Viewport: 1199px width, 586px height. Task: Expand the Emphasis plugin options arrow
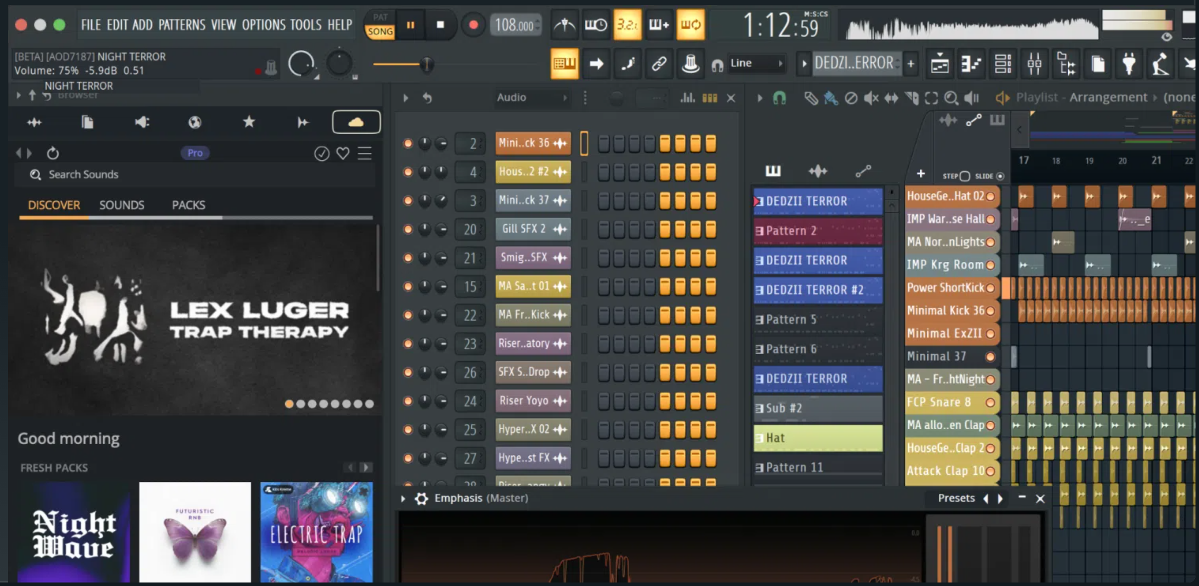[403, 498]
